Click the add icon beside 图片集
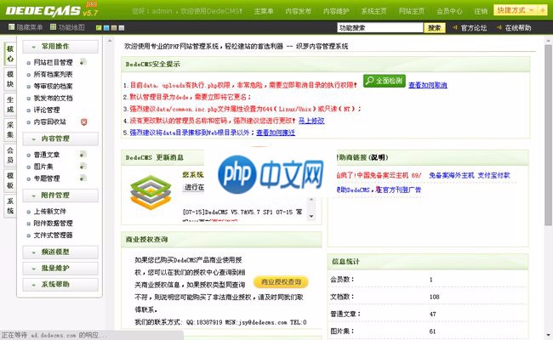 pos(83,166)
